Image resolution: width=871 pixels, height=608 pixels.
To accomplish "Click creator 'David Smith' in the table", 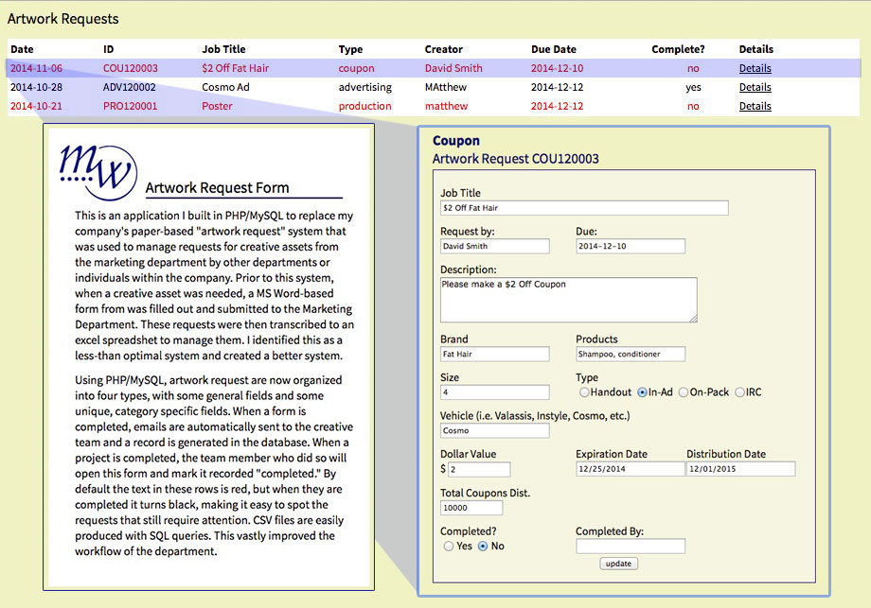I will (x=453, y=68).
